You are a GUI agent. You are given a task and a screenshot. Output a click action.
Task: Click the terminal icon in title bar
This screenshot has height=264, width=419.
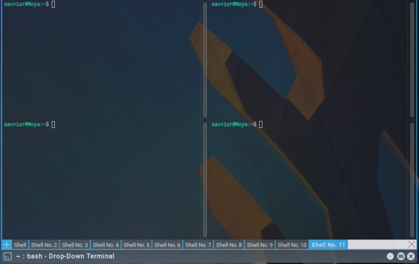[7, 256]
